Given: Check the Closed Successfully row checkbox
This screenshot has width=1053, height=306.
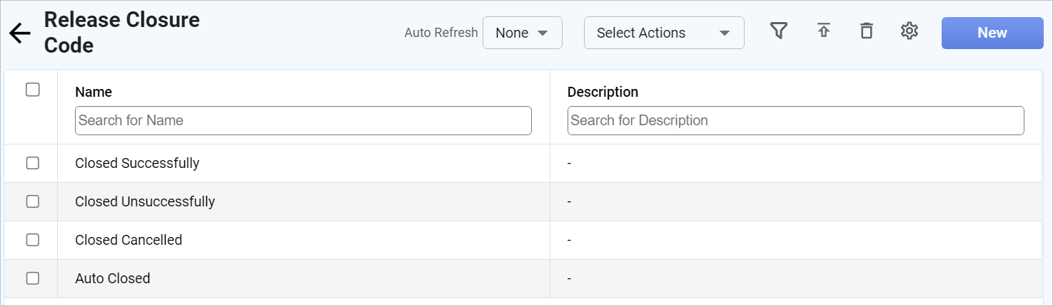Looking at the screenshot, I should [32, 163].
